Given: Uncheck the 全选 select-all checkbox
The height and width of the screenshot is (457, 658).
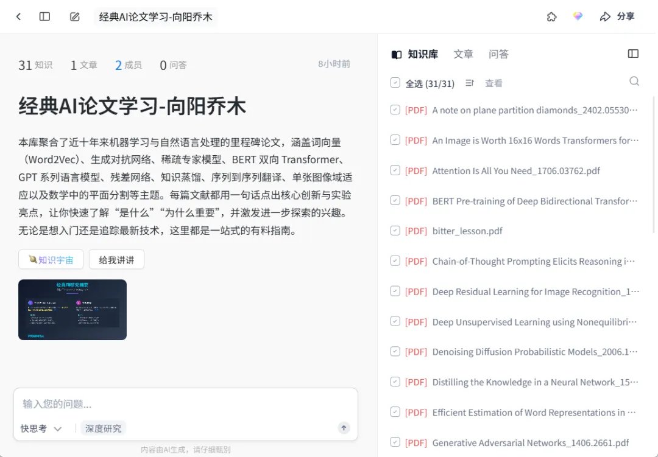Looking at the screenshot, I should click(395, 82).
